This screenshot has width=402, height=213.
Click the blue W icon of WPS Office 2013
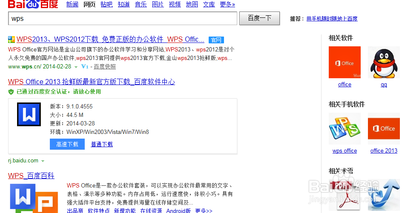(29, 114)
